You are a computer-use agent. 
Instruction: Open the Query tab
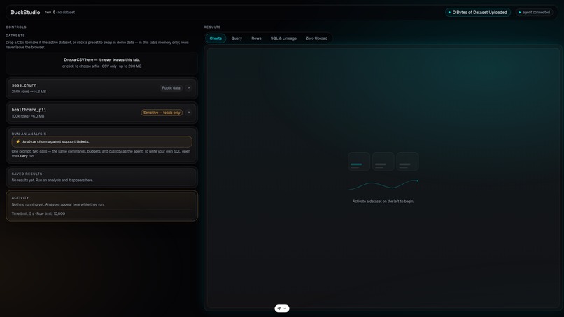click(237, 38)
